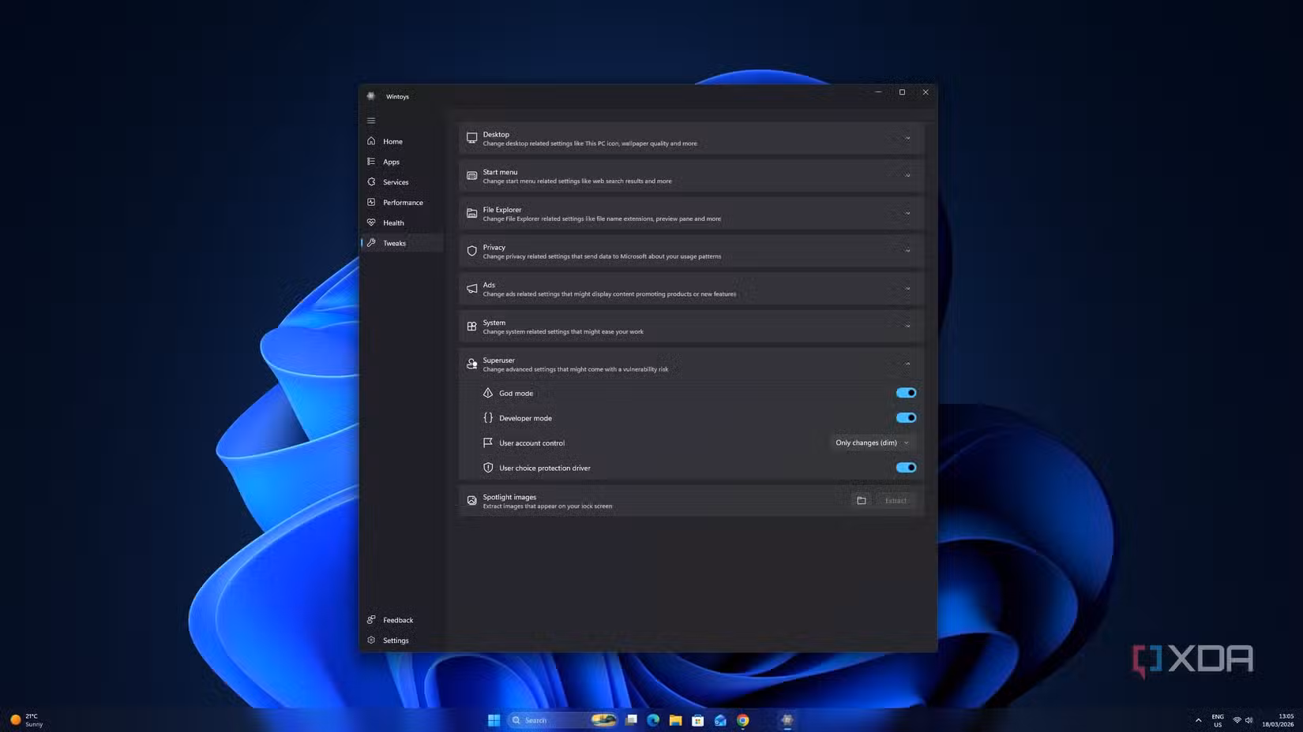Click the Privacy shield icon
1303x732 pixels.
471,251
